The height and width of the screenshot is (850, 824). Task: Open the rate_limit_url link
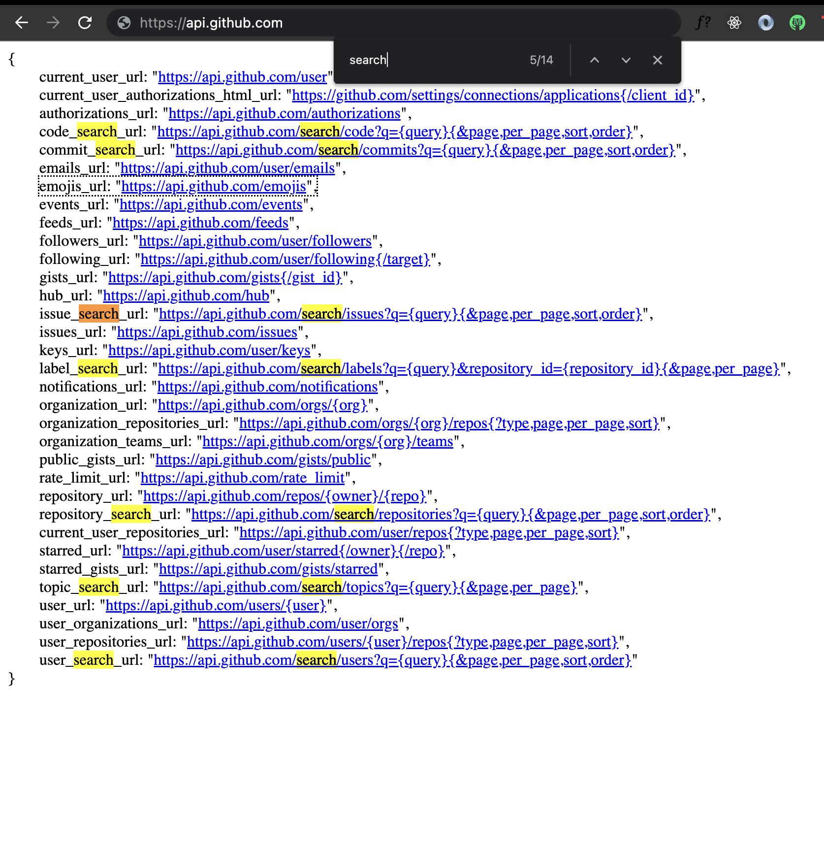243,478
